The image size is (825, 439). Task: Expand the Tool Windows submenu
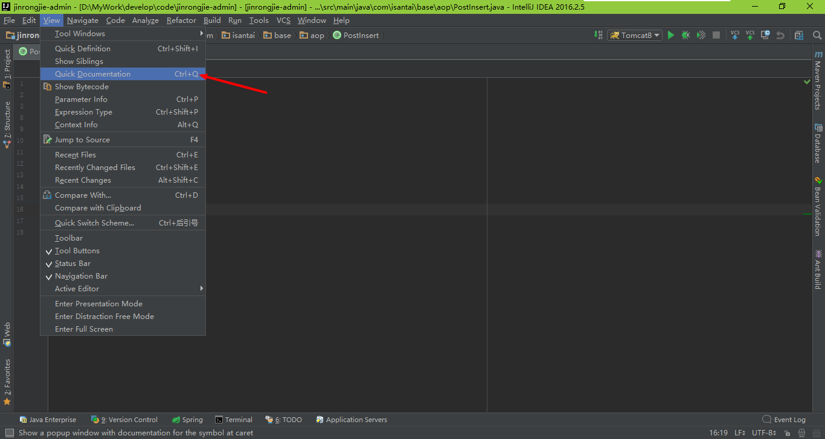[123, 34]
